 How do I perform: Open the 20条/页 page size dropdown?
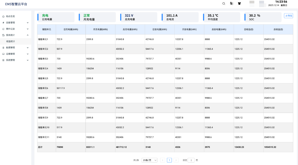click(x=149, y=160)
